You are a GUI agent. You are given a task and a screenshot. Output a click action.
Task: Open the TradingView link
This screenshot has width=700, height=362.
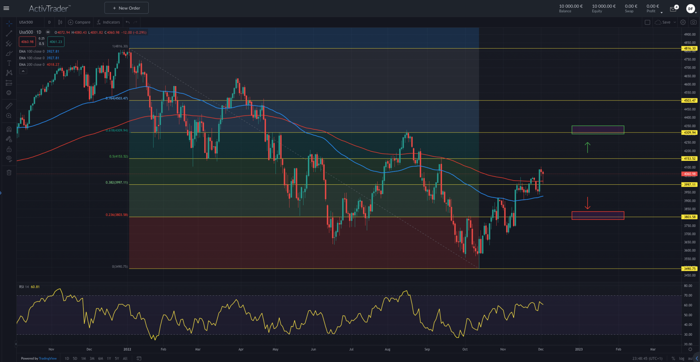coord(48,358)
